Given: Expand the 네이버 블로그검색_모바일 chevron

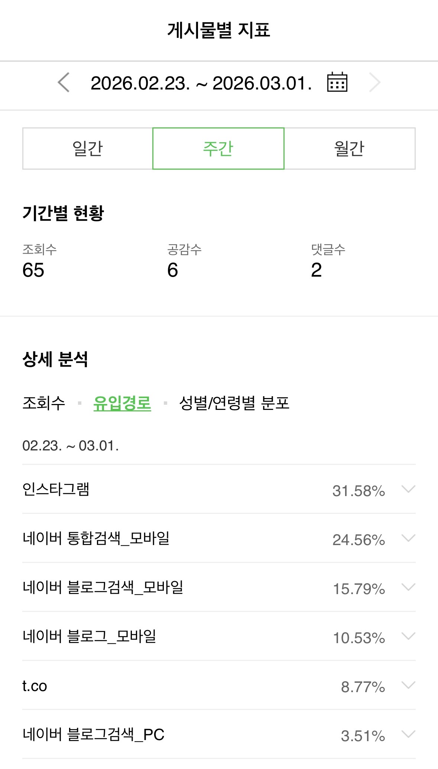Looking at the screenshot, I should click(408, 587).
